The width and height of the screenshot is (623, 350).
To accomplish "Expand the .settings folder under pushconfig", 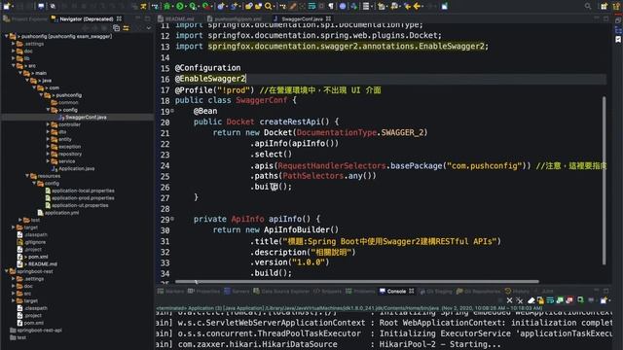I will coord(13,44).
